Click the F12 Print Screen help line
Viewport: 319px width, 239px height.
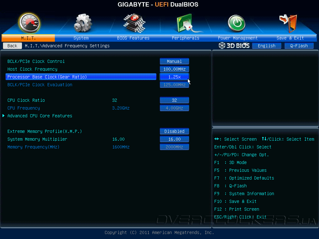(x=237, y=209)
